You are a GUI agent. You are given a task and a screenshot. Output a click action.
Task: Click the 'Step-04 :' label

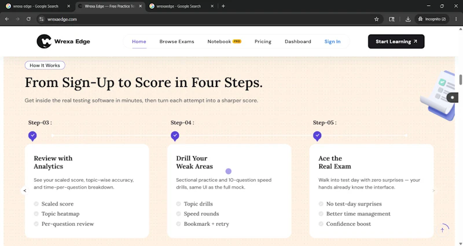pos(182,123)
